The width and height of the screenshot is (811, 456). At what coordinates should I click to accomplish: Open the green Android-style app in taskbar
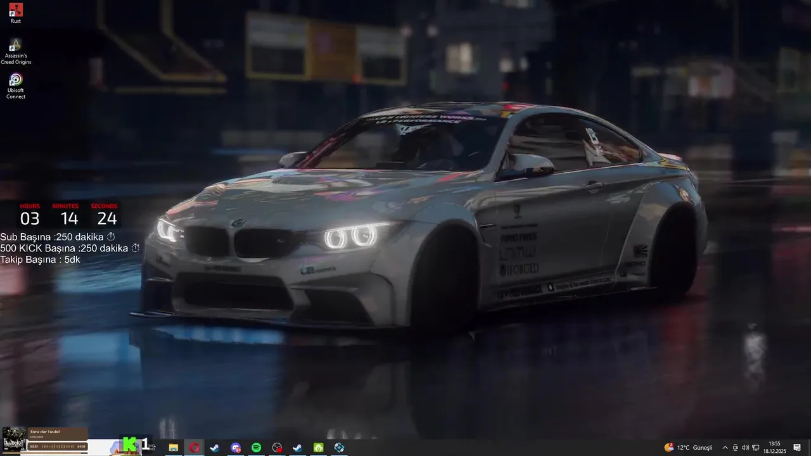(x=318, y=448)
